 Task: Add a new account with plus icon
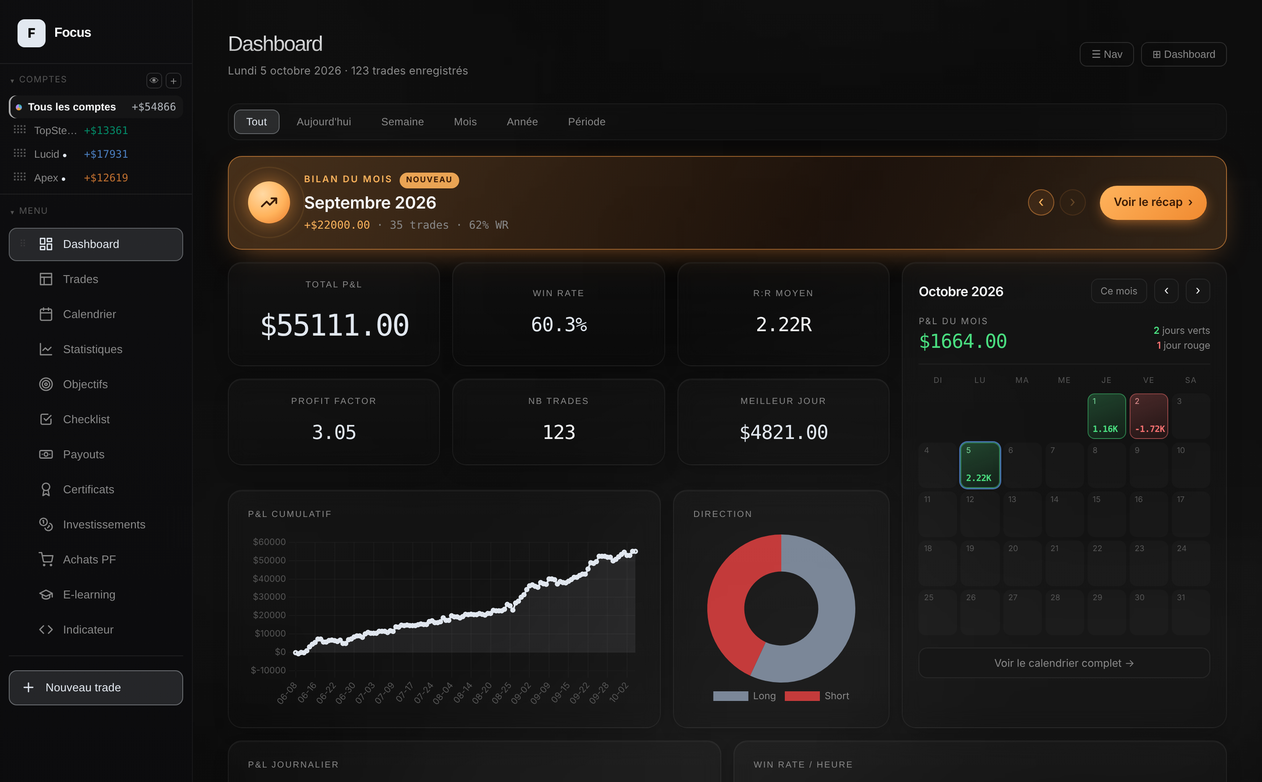(x=174, y=80)
